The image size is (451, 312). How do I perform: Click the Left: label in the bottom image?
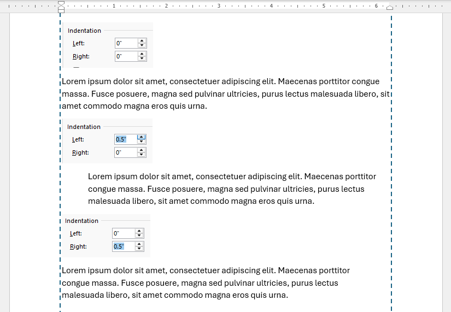pyautogui.click(x=76, y=233)
